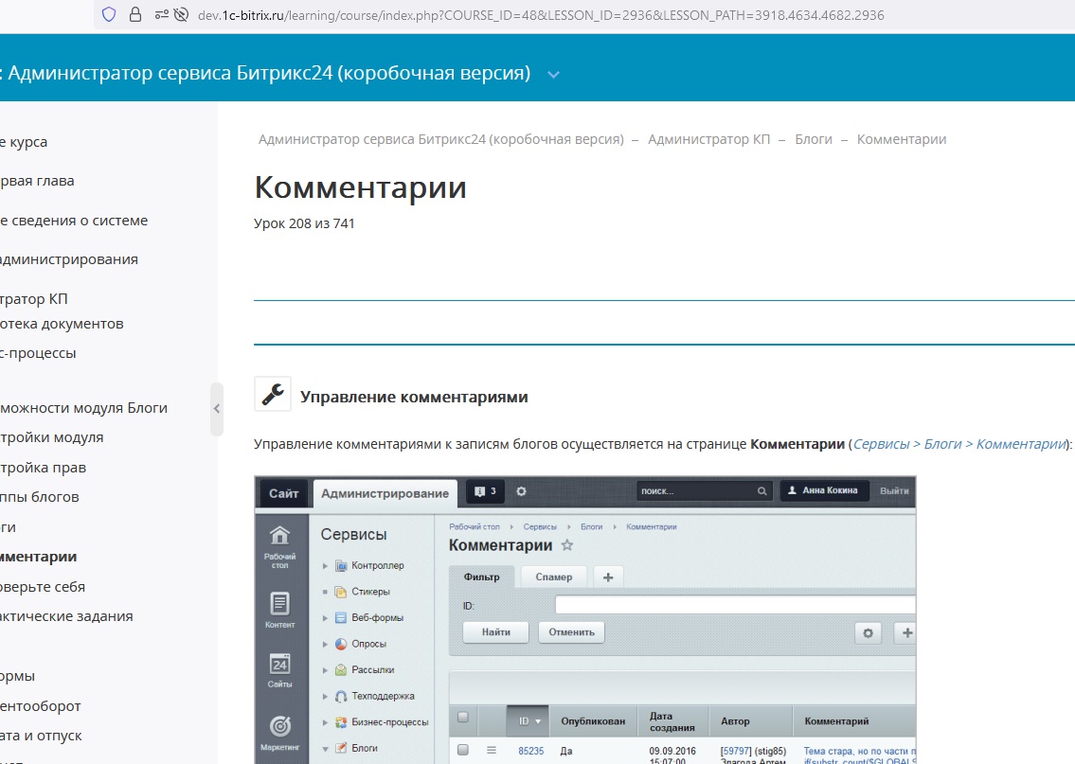Expand the Бизнес-процессы tree node arrow
Viewport: 1075px width, 764px height.
click(325, 722)
